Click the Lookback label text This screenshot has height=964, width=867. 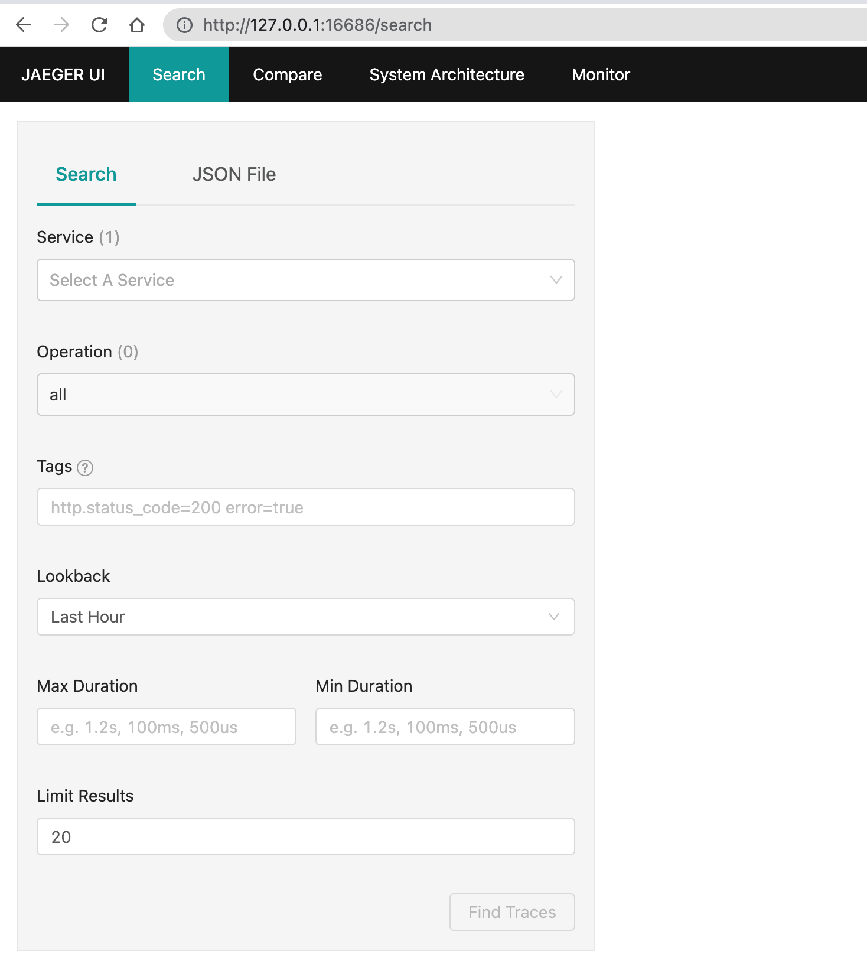click(73, 576)
